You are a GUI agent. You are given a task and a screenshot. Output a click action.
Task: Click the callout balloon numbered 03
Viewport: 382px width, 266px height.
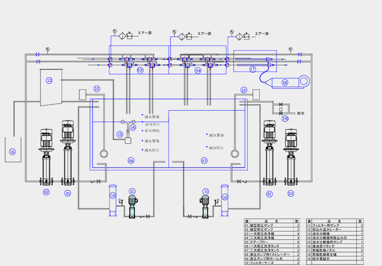click(140, 70)
